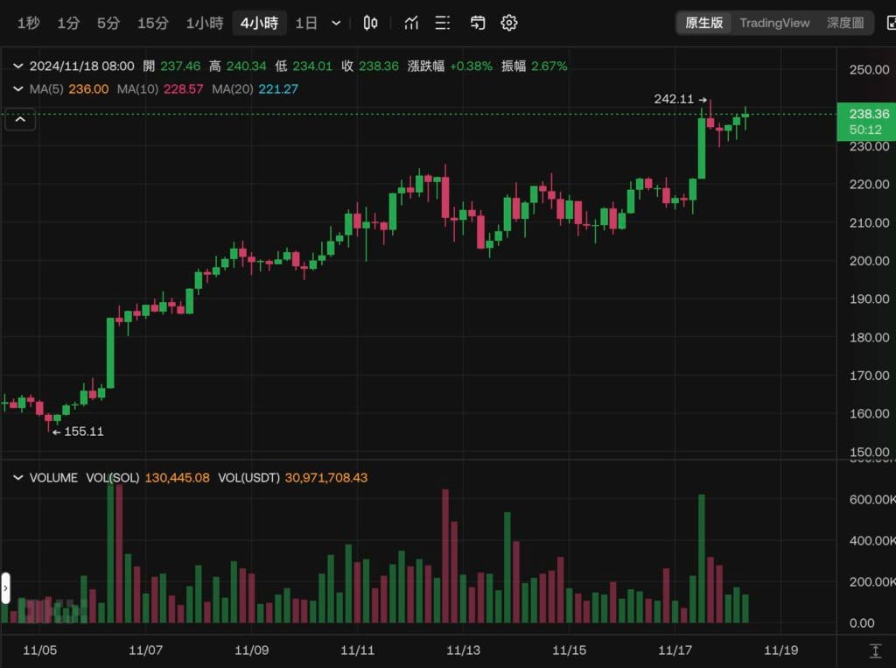Select the 1小時 interval
This screenshot has width=896, height=668.
(x=204, y=23)
